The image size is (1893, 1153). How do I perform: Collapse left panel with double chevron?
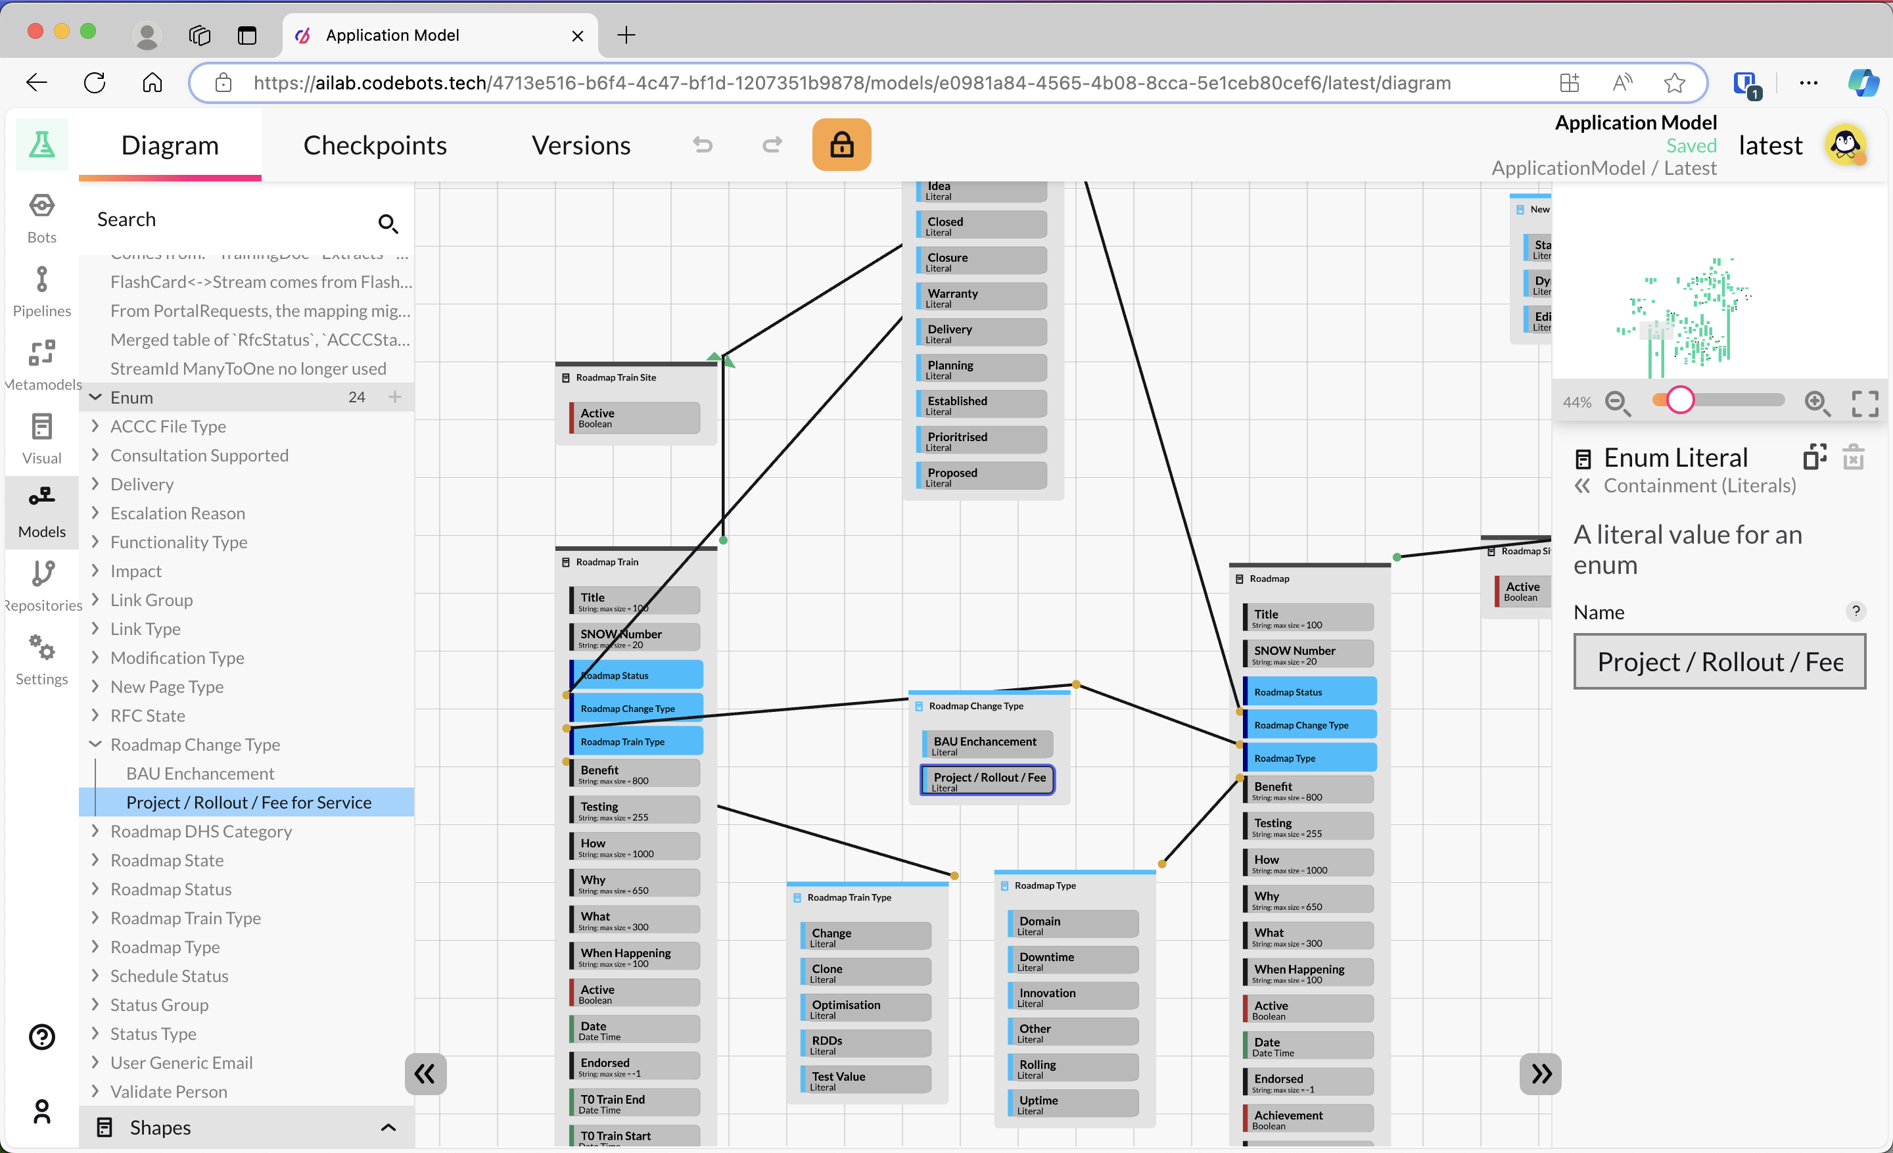[x=425, y=1073]
